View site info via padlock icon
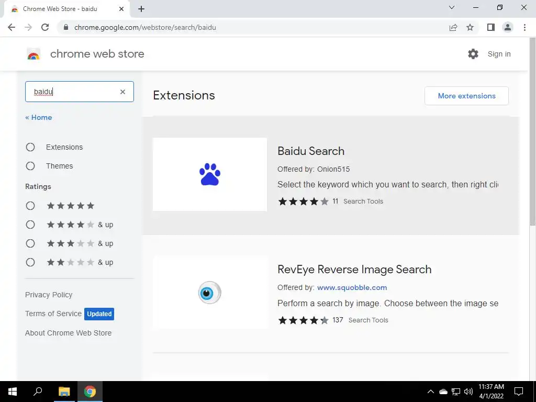This screenshot has width=536, height=402. click(x=66, y=27)
